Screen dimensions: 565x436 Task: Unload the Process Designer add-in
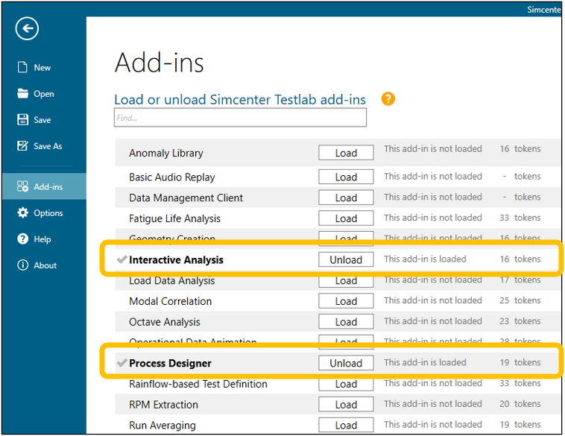pos(346,363)
